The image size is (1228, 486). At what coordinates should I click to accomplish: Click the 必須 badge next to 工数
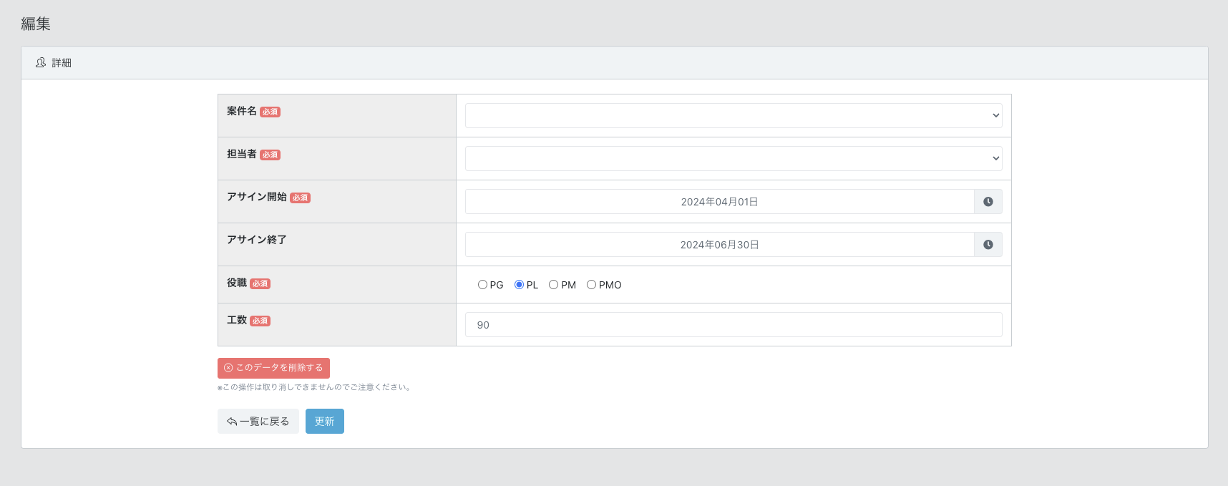(260, 321)
